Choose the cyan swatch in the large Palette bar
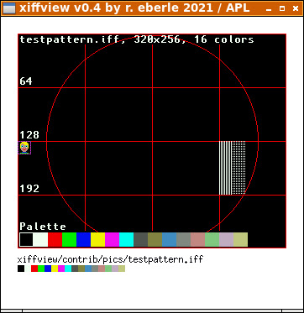The height and width of the screenshot is (313, 304). pyautogui.click(x=126, y=240)
